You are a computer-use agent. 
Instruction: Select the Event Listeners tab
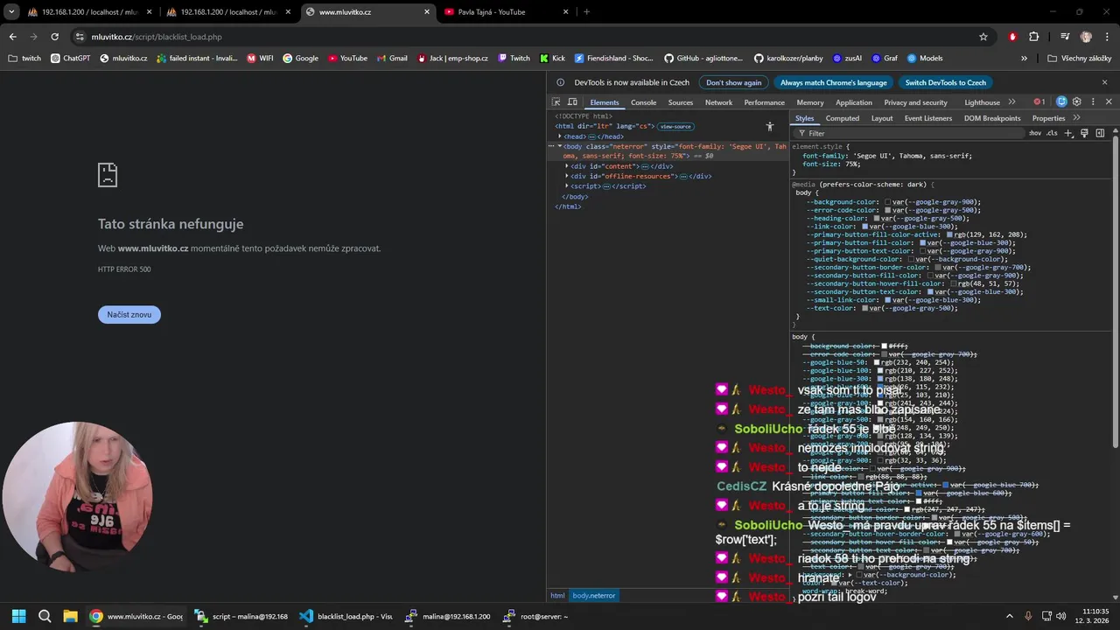pyautogui.click(x=928, y=118)
